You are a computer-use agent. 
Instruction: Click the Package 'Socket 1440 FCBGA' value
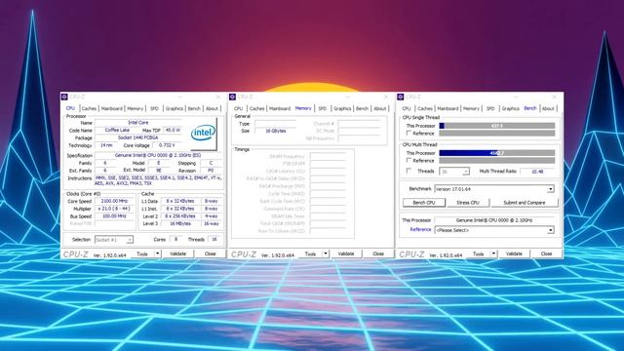click(138, 137)
